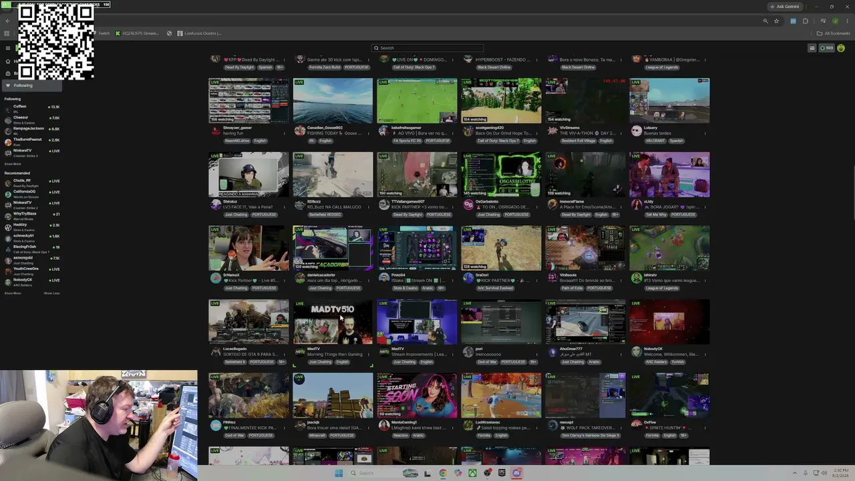Viewport: 855px width, 481px height.
Task: Click the Ask Gemini button
Action: tap(785, 7)
